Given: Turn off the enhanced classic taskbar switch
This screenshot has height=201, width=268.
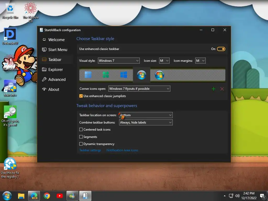Looking at the screenshot, I should tap(221, 49).
